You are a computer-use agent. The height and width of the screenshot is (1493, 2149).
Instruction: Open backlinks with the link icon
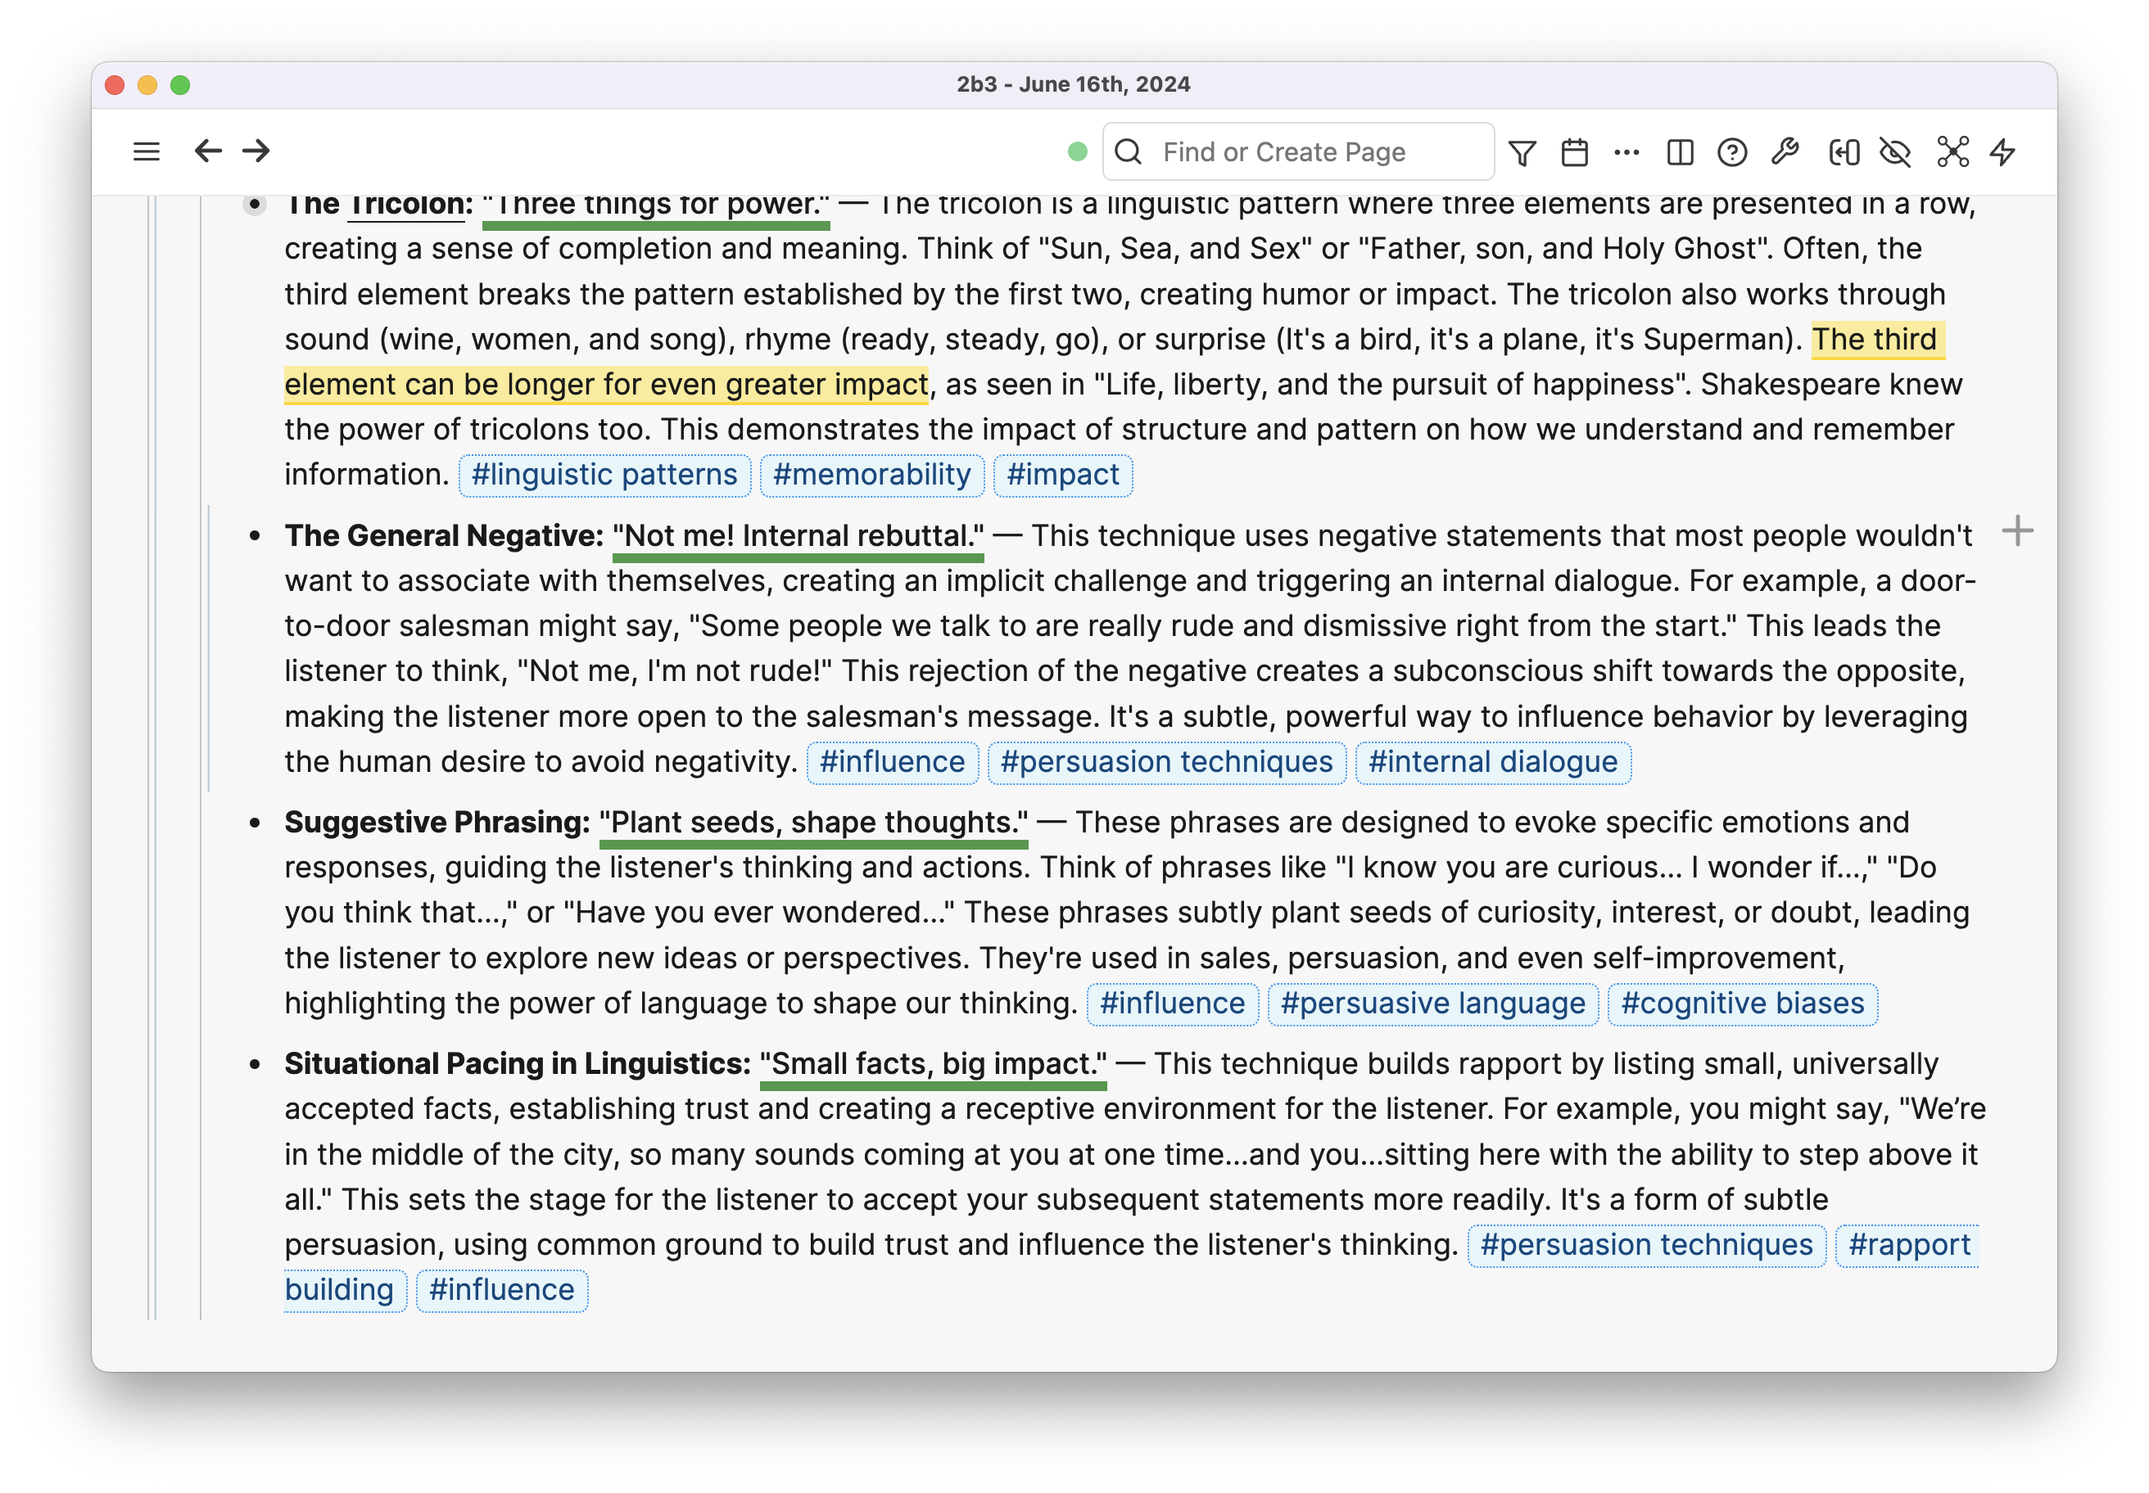click(x=1845, y=151)
